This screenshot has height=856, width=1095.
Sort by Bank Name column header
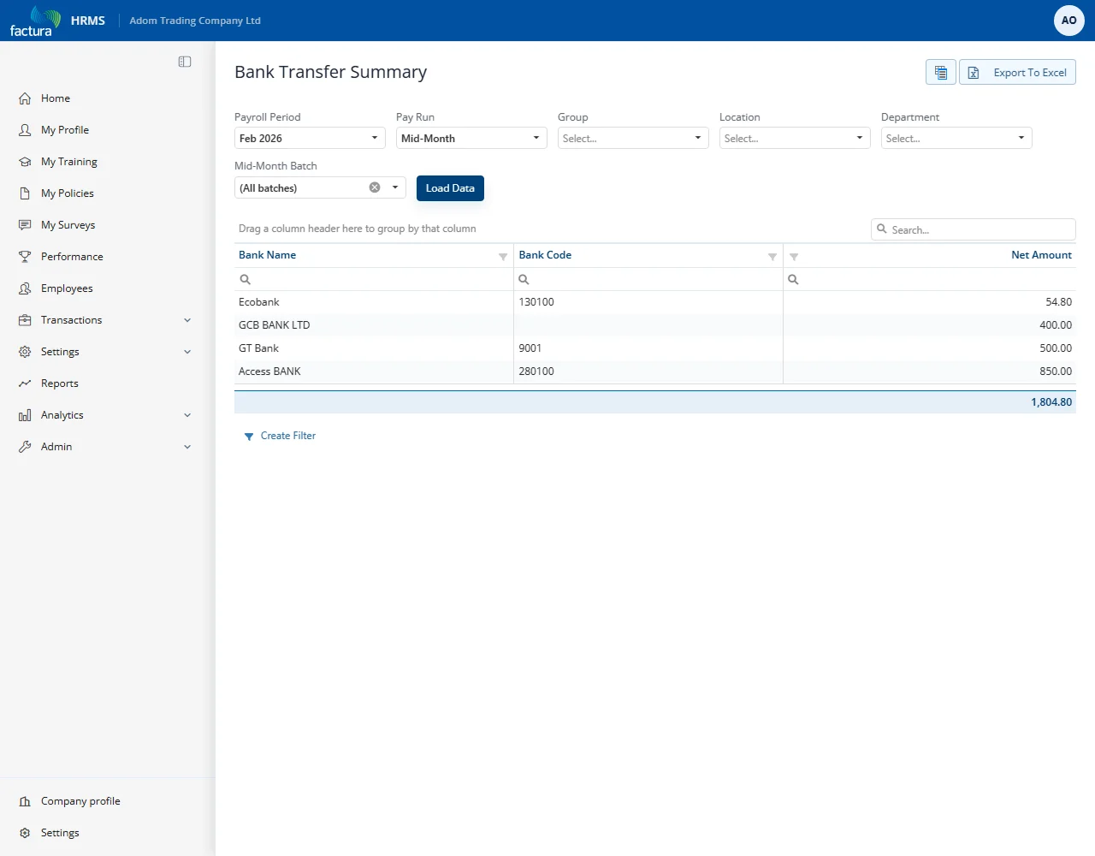[x=267, y=255]
